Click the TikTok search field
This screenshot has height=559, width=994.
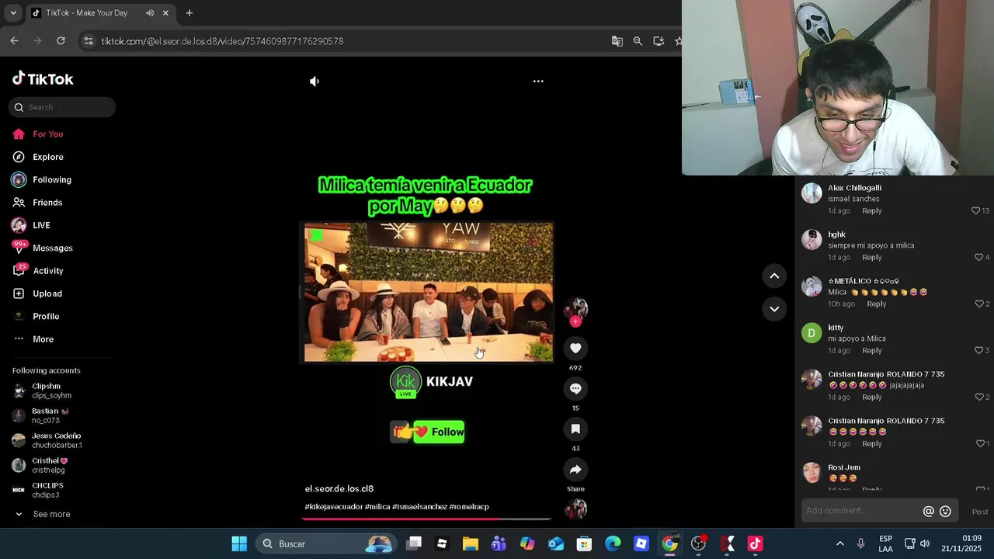tap(62, 107)
